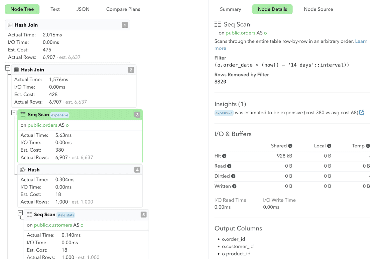
Task: Click the stale stats badge on node 5
Action: [x=66, y=215]
